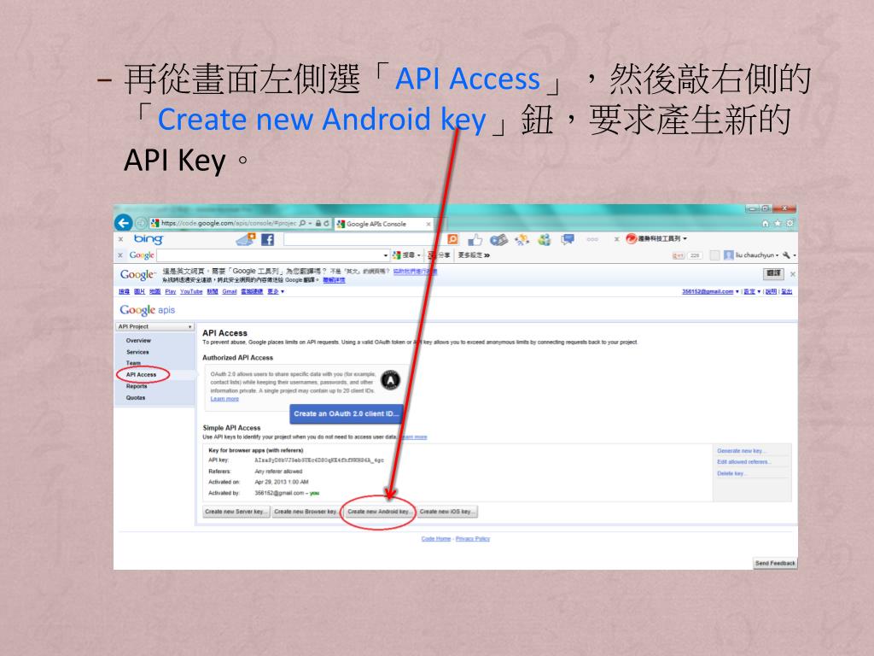
Task: Open Reports in the sidebar
Action: (137, 387)
